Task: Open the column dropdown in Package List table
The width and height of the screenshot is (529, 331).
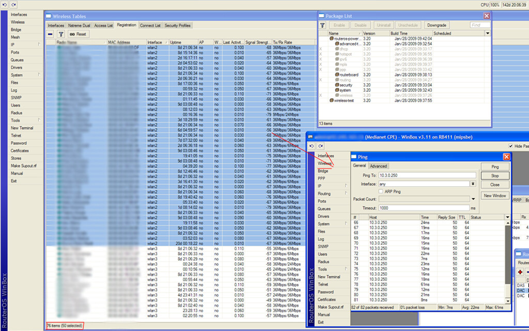Action: pyautogui.click(x=488, y=33)
